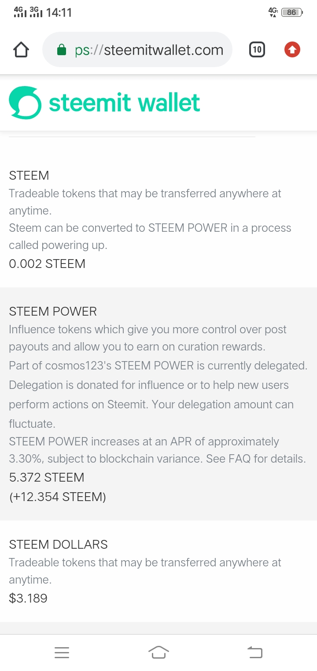Tap the battery indicator in status bar
The height and width of the screenshot is (671, 317).
(292, 12)
